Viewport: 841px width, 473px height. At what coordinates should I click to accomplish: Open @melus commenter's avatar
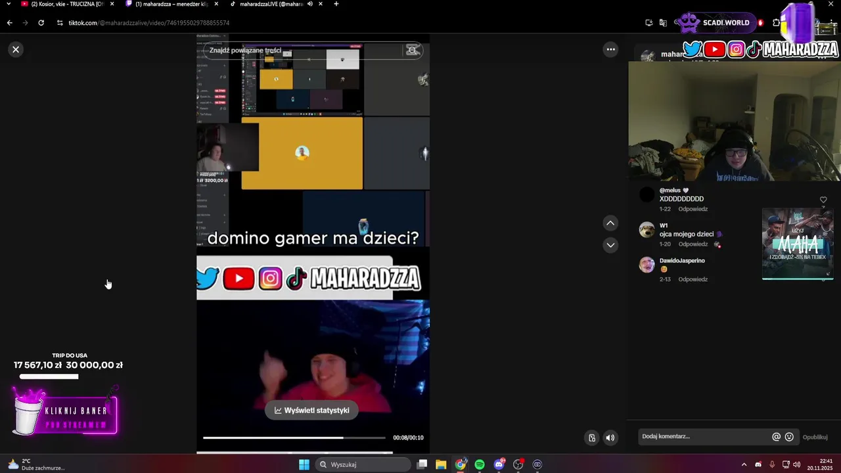point(647,194)
